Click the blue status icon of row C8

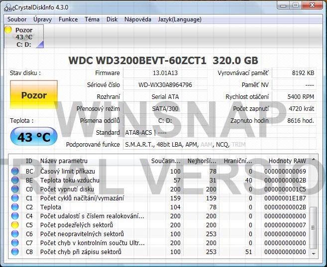(15, 252)
